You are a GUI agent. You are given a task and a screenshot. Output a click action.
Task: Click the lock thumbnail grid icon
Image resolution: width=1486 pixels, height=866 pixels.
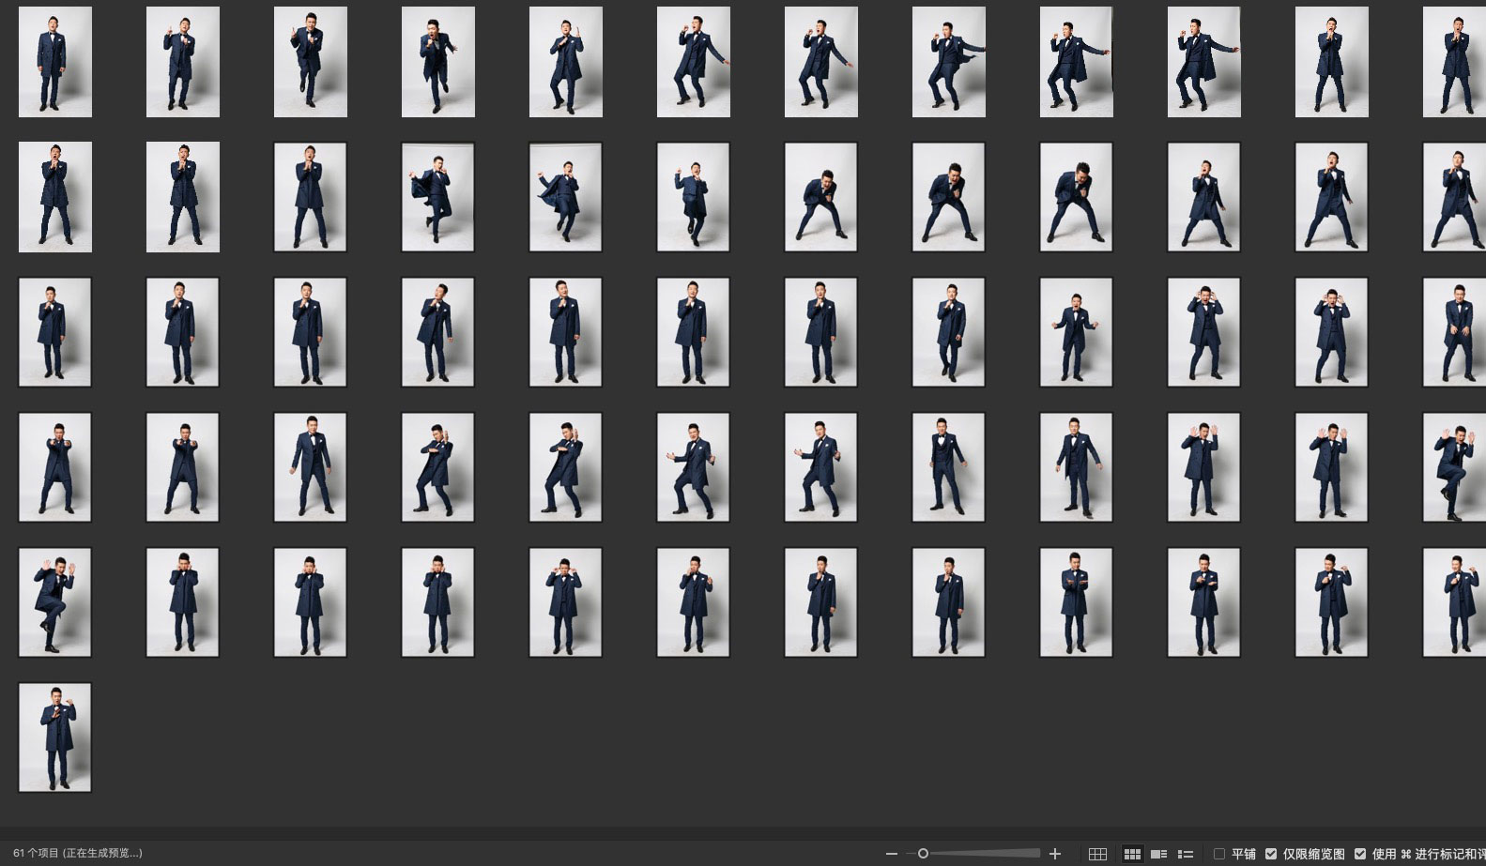click(x=1097, y=854)
